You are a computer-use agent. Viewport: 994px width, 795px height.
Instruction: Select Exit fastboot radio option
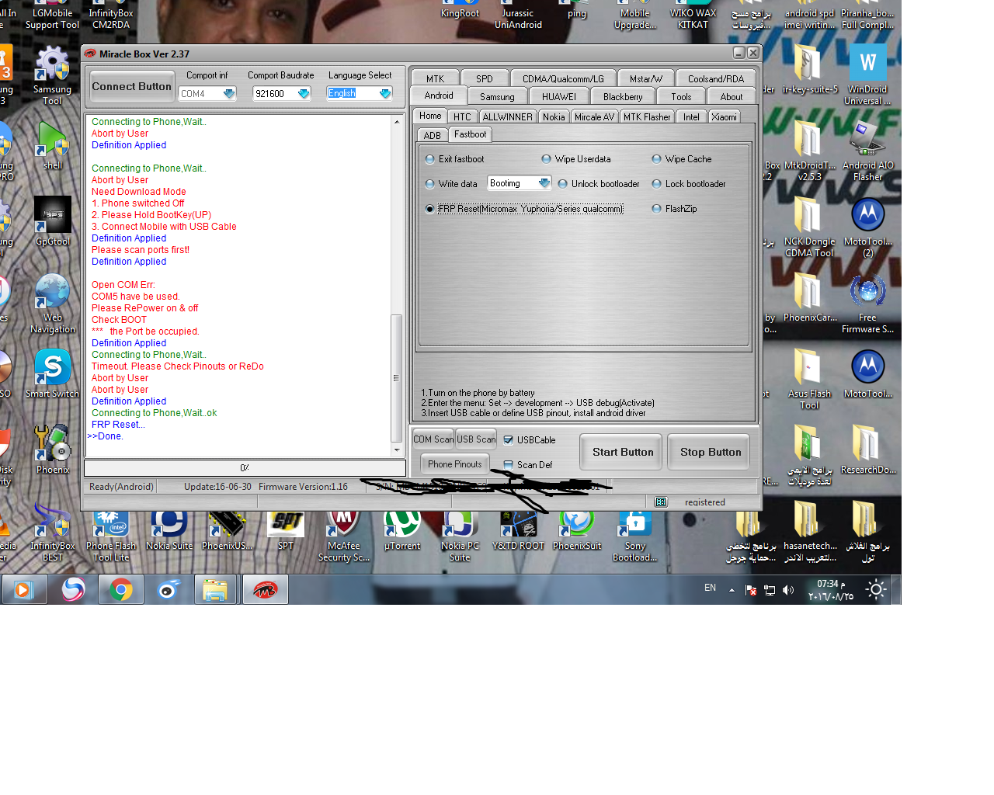point(454,159)
